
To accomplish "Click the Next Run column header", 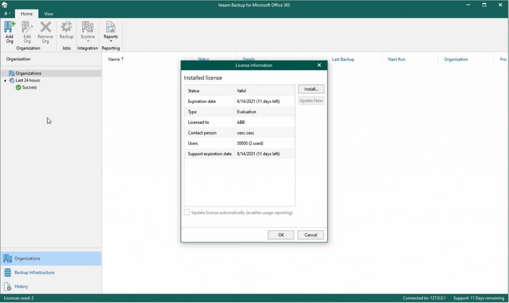I will click(396, 59).
